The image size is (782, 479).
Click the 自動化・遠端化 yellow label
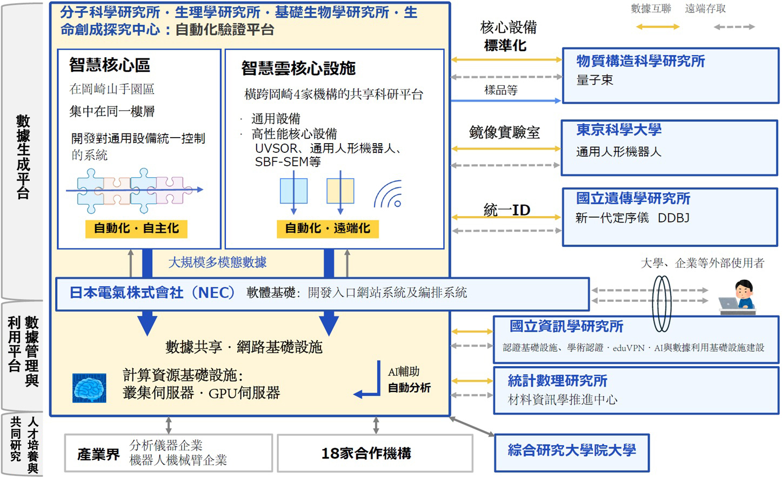pyautogui.click(x=327, y=228)
